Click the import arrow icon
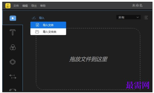Viewport: 154px width, 93px height. (x=34, y=18)
